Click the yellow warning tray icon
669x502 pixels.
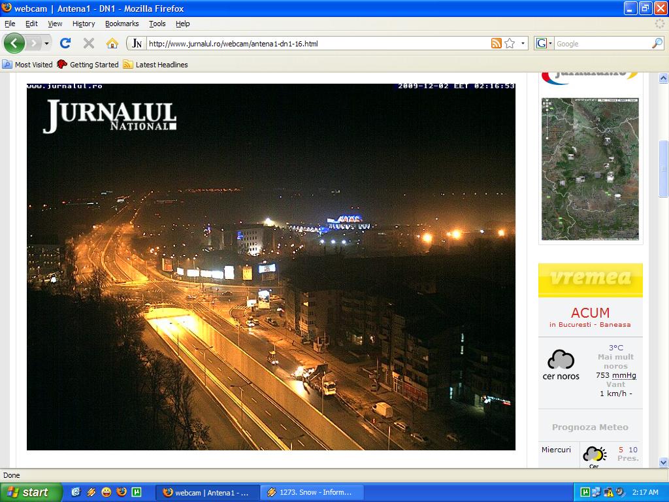pos(608,492)
